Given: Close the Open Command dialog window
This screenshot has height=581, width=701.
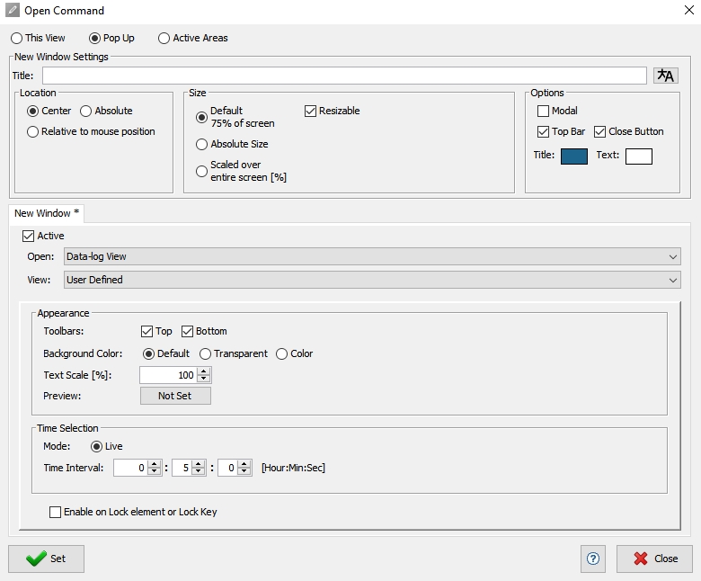Looking at the screenshot, I should click(x=689, y=10).
